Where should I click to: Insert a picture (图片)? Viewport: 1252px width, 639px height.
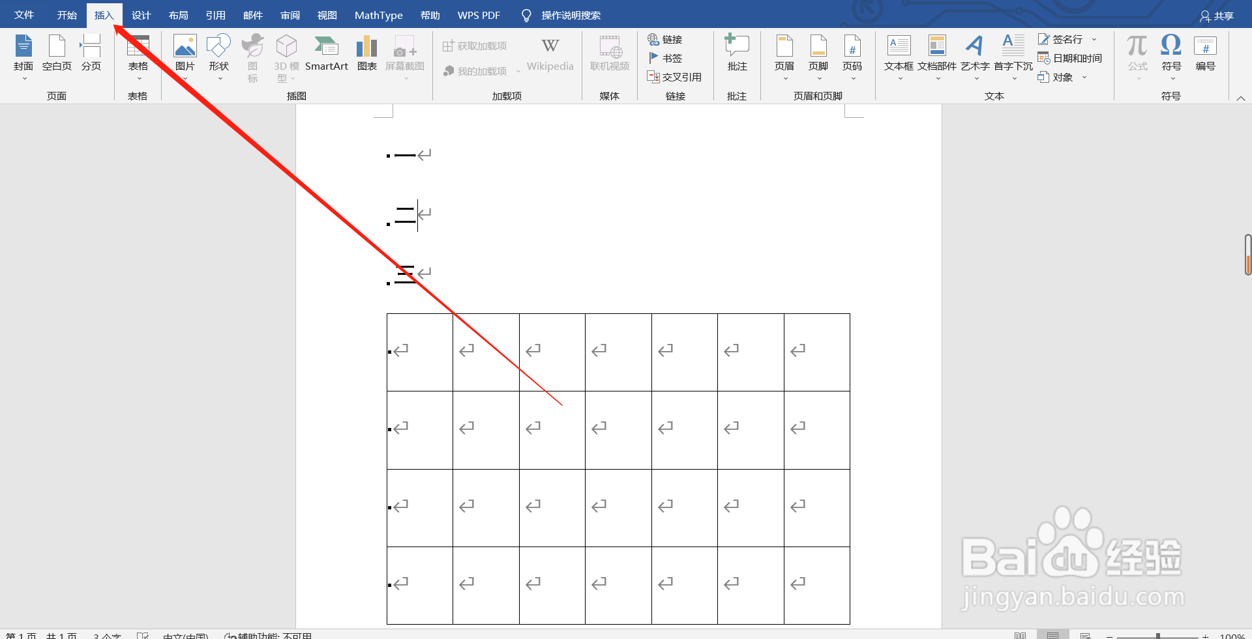[x=185, y=57]
